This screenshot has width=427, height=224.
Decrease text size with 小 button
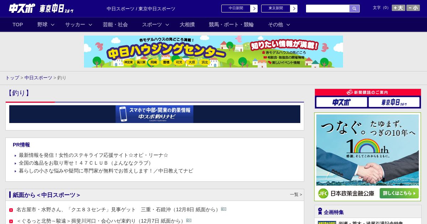[413, 8]
